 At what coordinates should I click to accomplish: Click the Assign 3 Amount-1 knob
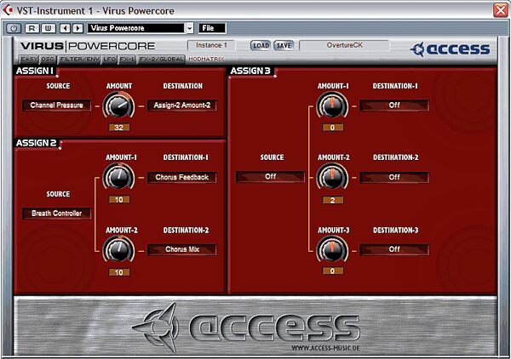(332, 106)
